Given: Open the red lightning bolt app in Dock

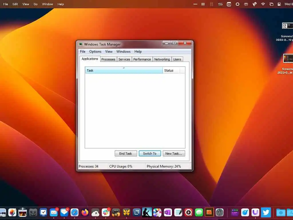Looking at the screenshot, I should [189, 213].
